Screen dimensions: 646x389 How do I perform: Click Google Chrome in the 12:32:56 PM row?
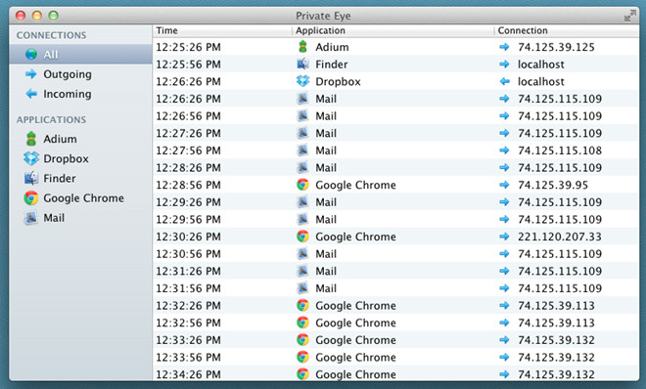tap(355, 323)
